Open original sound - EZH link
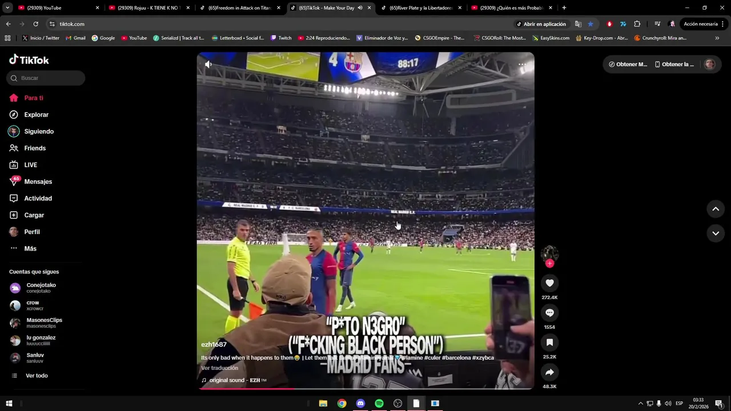Image resolution: width=731 pixels, height=411 pixels. pos(238,380)
